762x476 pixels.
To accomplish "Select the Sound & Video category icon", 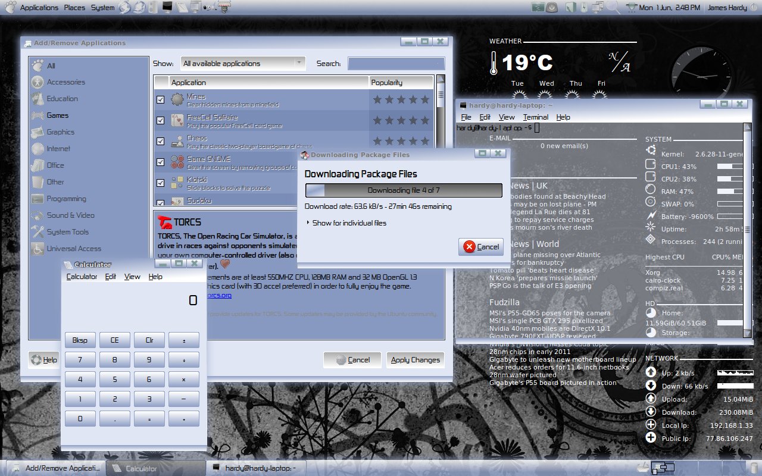I will 37,215.
